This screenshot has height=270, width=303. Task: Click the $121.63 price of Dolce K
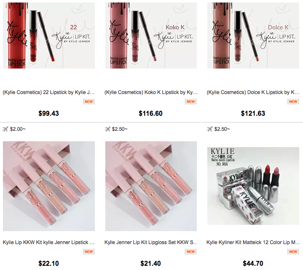tap(253, 113)
